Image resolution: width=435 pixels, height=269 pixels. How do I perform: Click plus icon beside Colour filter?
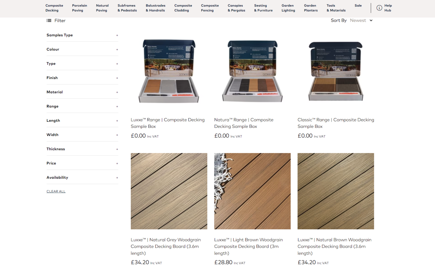(x=117, y=50)
